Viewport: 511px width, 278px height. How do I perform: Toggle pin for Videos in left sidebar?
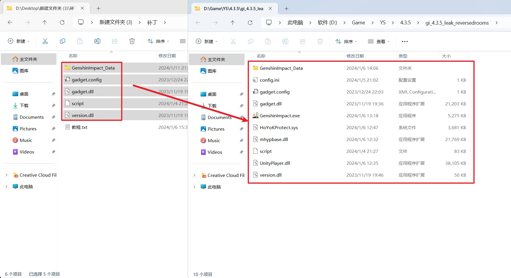coord(53,152)
